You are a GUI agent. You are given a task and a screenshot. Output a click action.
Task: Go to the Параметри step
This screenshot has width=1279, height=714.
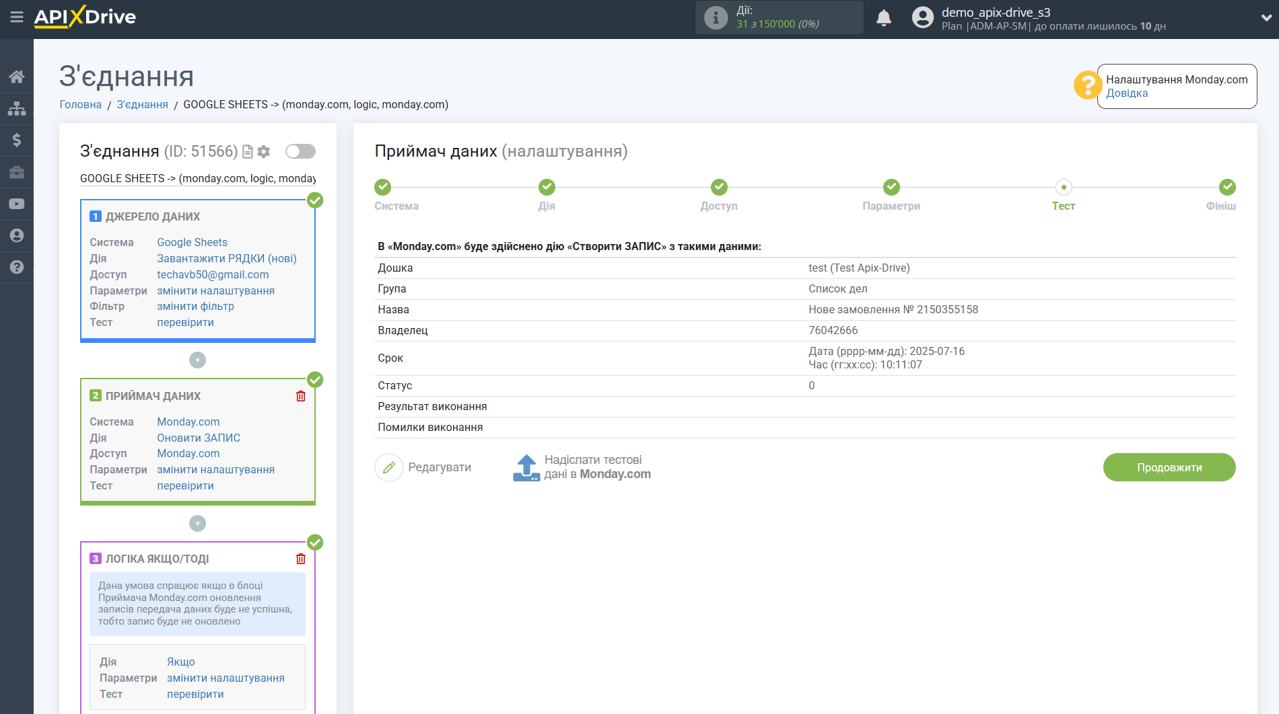[x=891, y=187]
